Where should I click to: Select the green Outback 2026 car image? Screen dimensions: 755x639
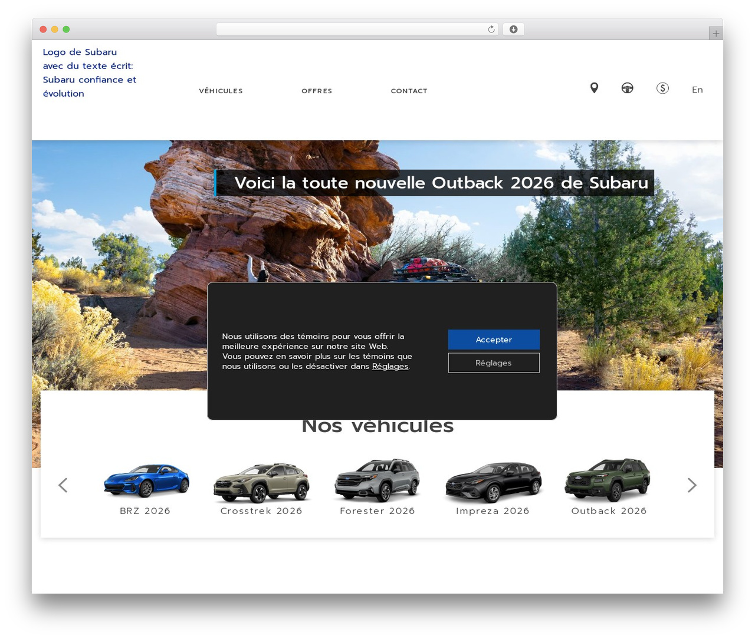point(608,480)
